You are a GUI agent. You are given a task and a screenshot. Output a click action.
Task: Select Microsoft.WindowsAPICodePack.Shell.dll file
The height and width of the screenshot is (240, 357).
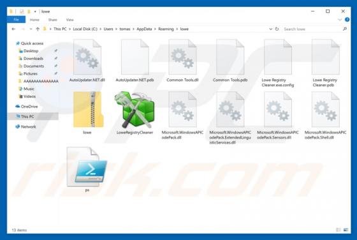coord(325,116)
